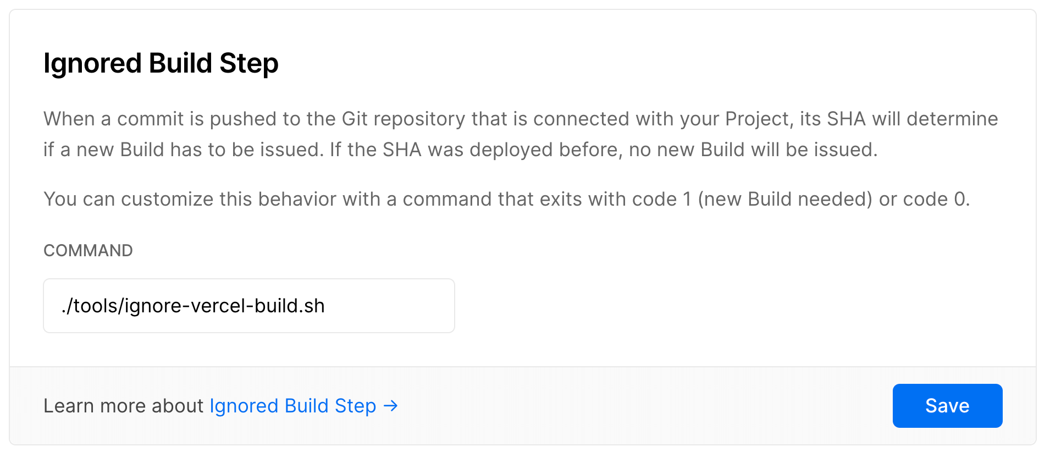Image resolution: width=1050 pixels, height=452 pixels.
Task: Focus the Command input field
Action: point(248,306)
